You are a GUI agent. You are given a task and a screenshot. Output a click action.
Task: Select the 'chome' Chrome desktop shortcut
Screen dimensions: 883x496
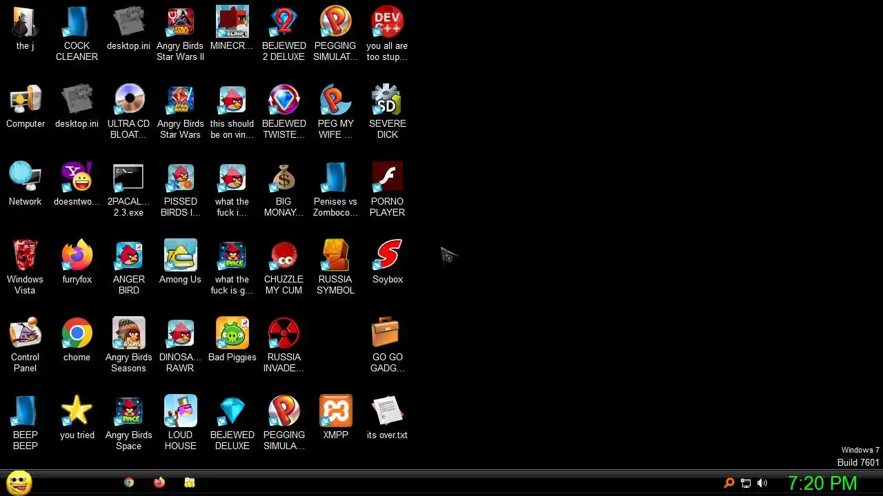coord(77,333)
